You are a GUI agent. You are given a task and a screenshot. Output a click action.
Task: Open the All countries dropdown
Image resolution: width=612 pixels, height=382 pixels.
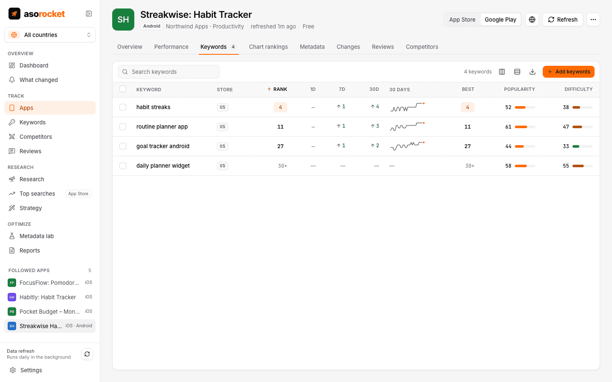50,35
